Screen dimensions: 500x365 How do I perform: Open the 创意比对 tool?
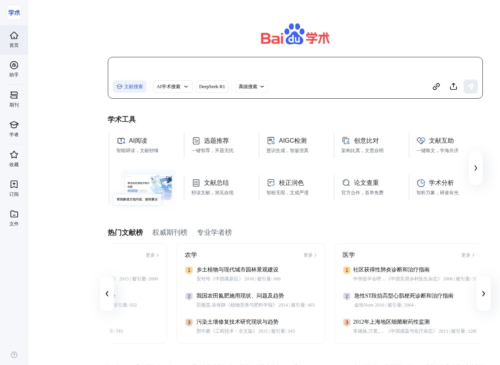pos(366,141)
